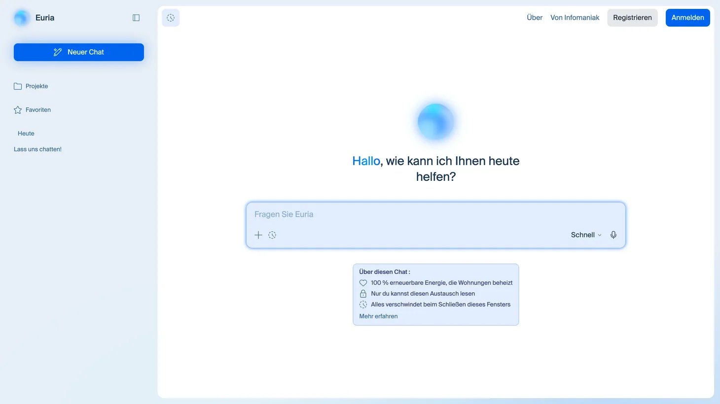Expand the Schnell mode dropdown

[x=586, y=235]
